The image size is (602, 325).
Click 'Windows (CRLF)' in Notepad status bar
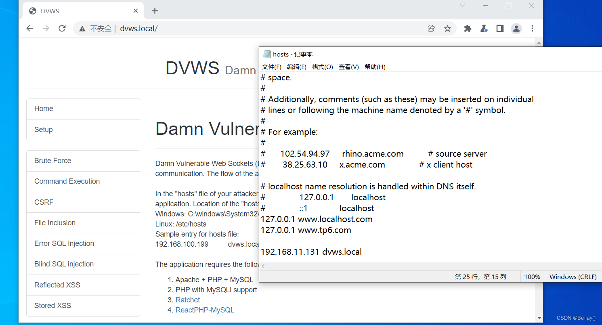click(573, 277)
